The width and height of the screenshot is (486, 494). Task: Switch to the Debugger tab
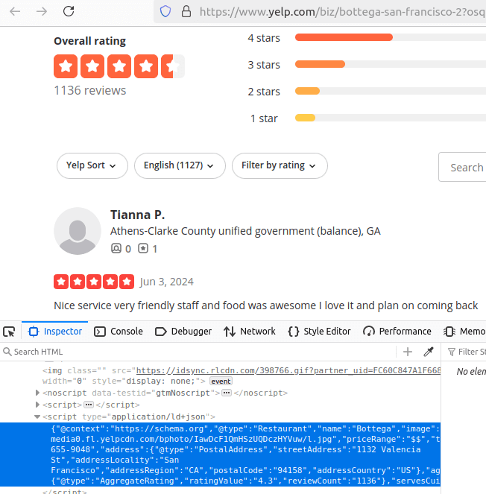tap(183, 332)
